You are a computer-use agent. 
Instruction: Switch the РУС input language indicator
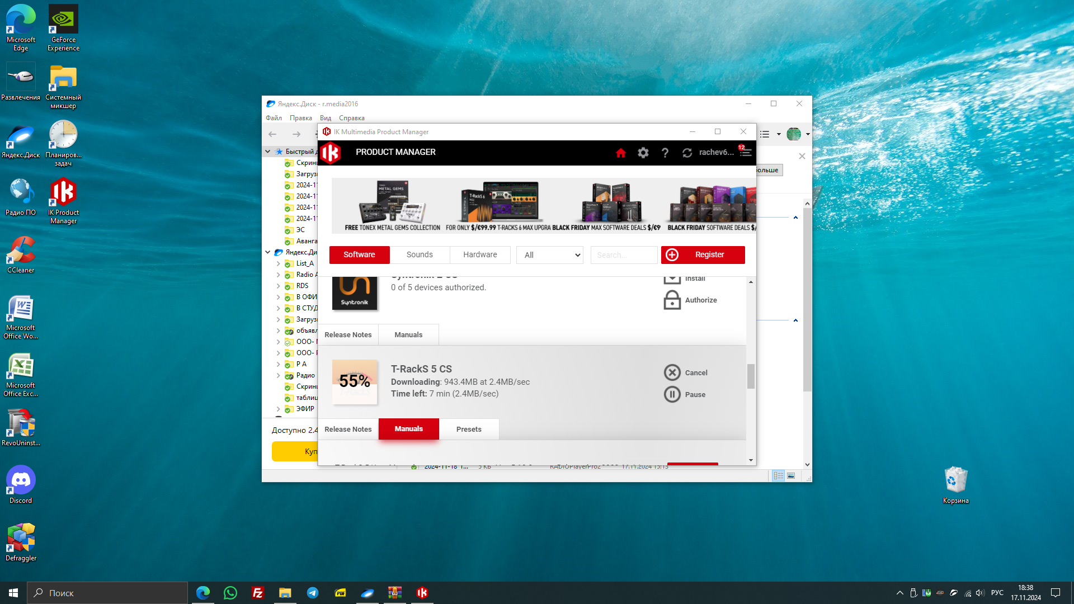coord(997,593)
